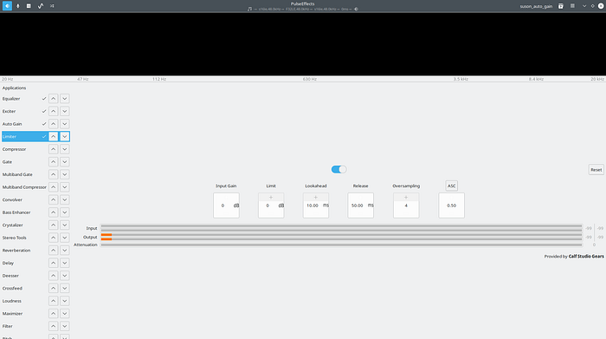Move Multiband Compressor up in the list
The image size is (606, 339).
(54, 187)
